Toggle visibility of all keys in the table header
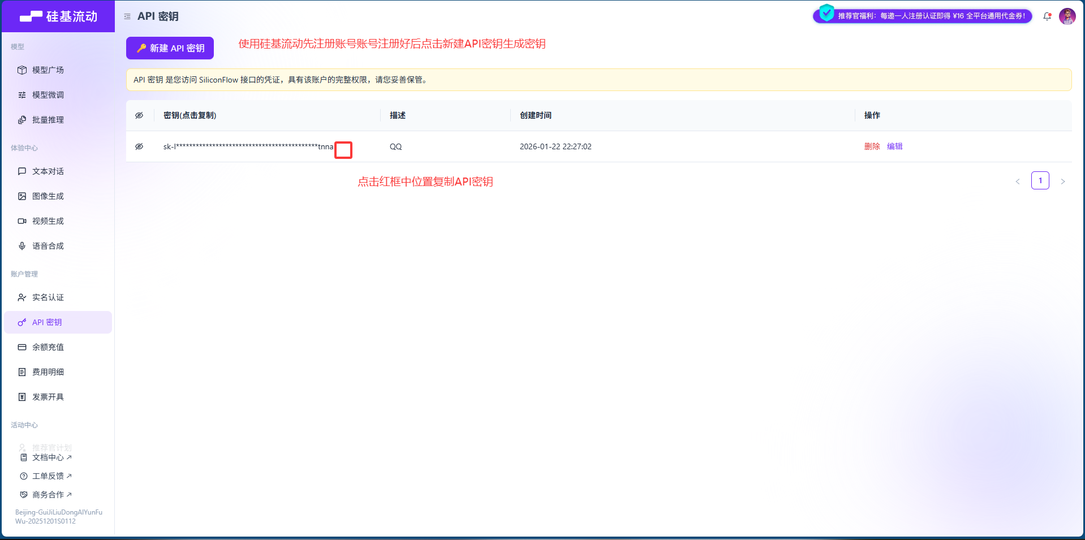The height and width of the screenshot is (540, 1085). (x=139, y=115)
